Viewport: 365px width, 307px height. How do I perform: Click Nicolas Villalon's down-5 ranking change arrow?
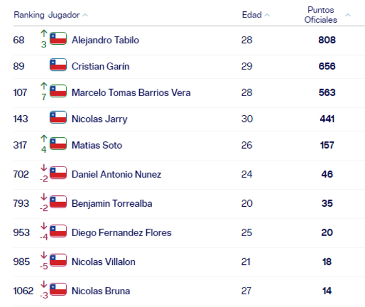[44, 256]
